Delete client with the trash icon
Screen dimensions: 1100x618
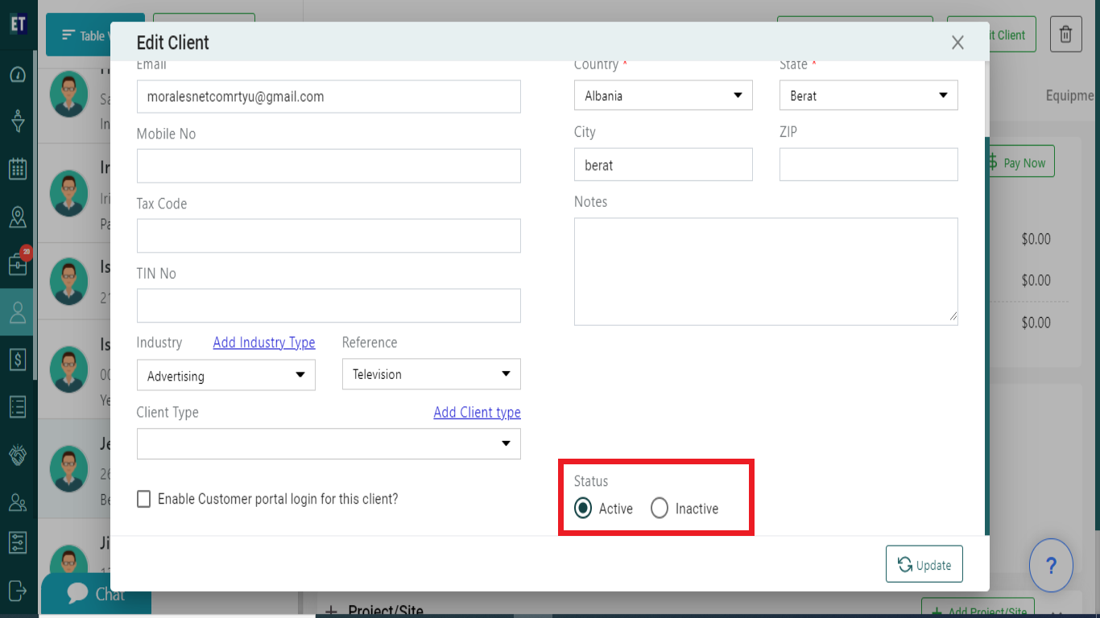point(1065,35)
